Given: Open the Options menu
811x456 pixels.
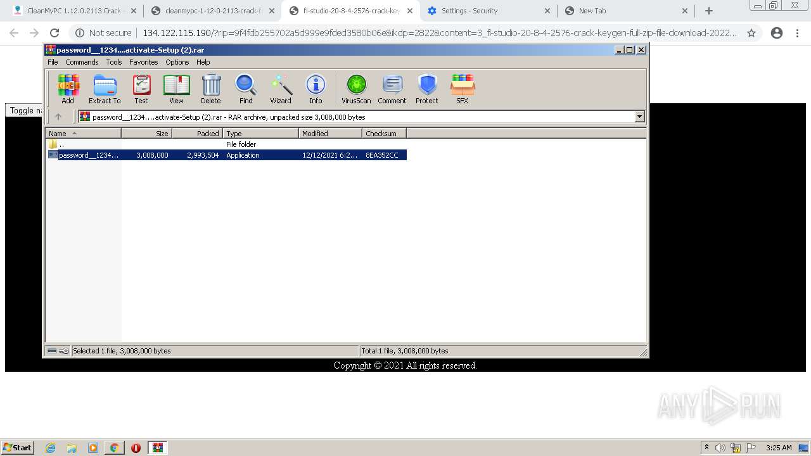Looking at the screenshot, I should pos(177,62).
